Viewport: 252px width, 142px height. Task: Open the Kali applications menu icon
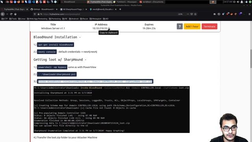[2, 2]
